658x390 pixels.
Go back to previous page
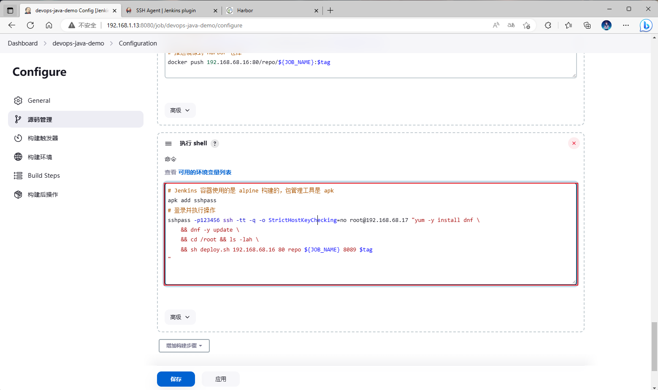click(12, 25)
